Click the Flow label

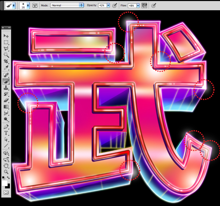[x=124, y=5]
